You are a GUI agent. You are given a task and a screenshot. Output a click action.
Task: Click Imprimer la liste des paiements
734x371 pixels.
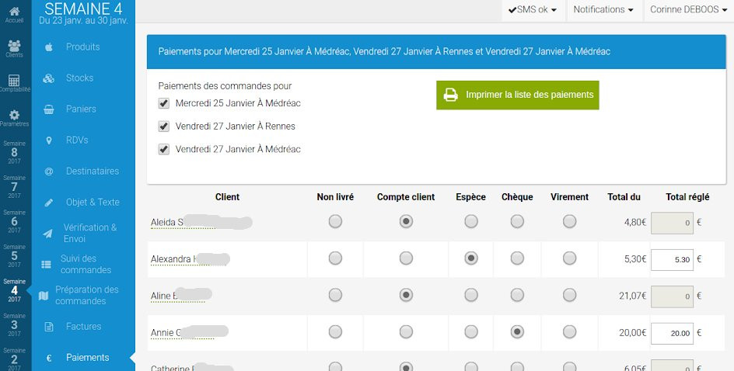(x=529, y=95)
